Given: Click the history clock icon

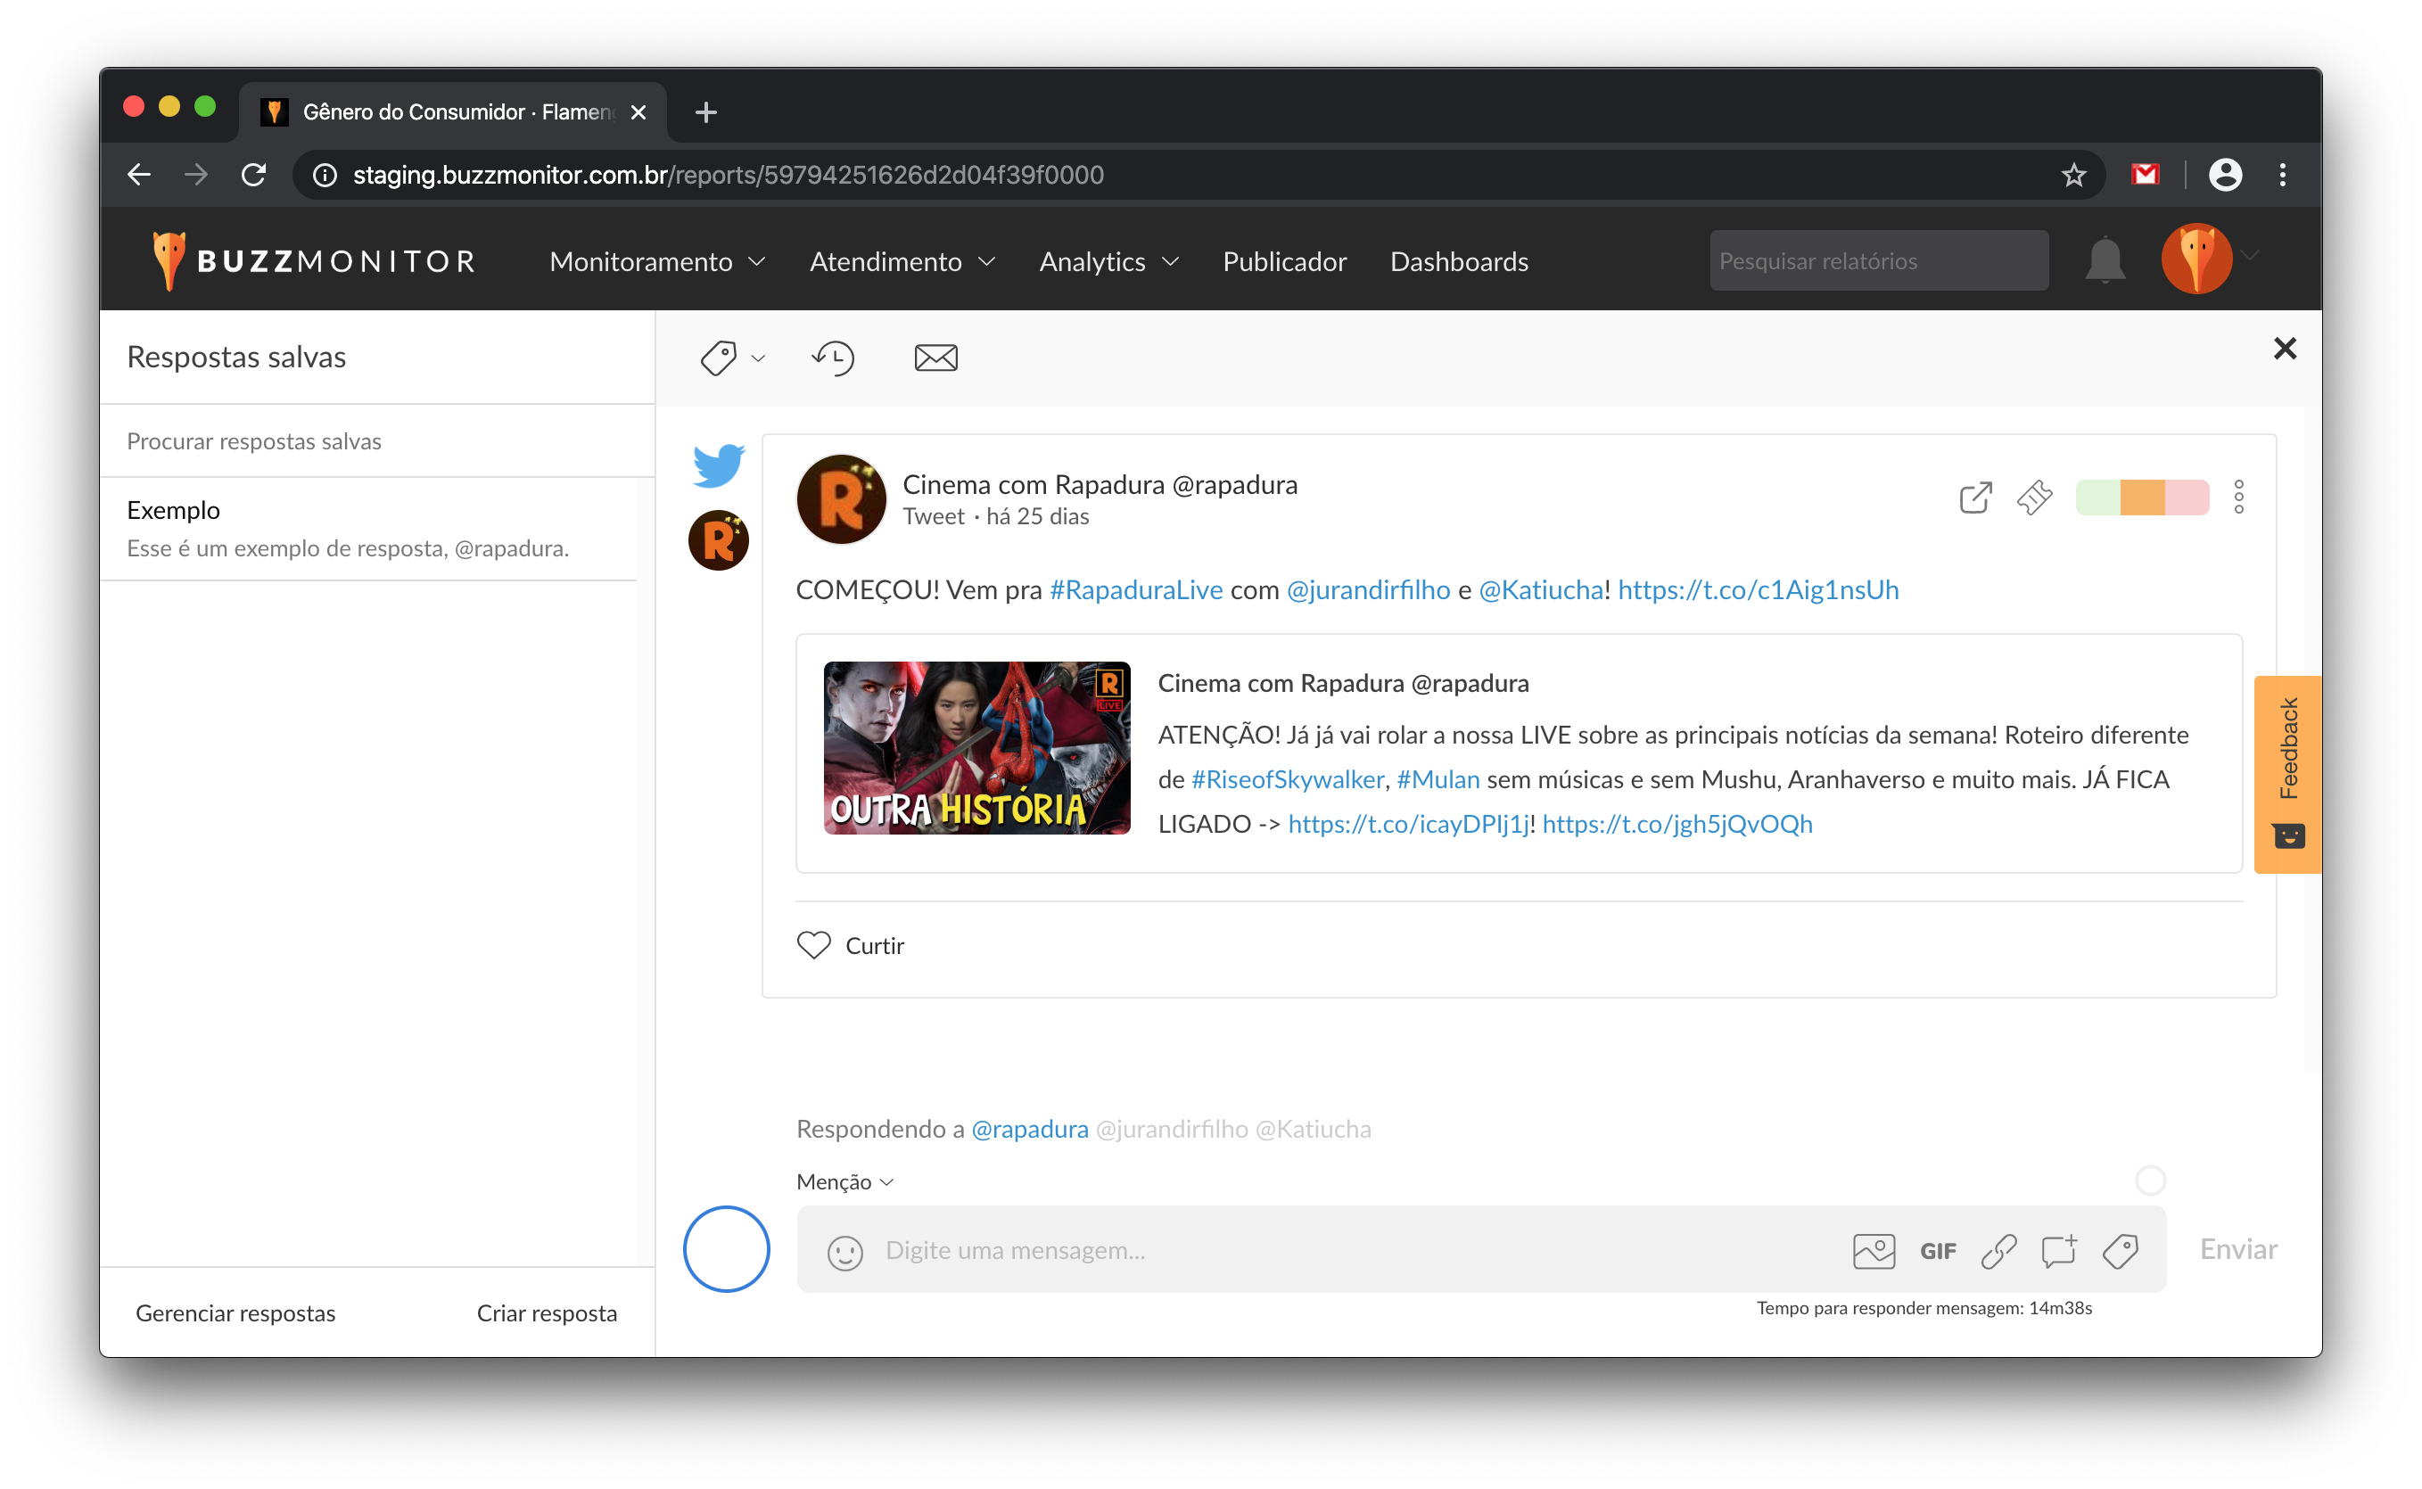Looking at the screenshot, I should click(x=833, y=358).
